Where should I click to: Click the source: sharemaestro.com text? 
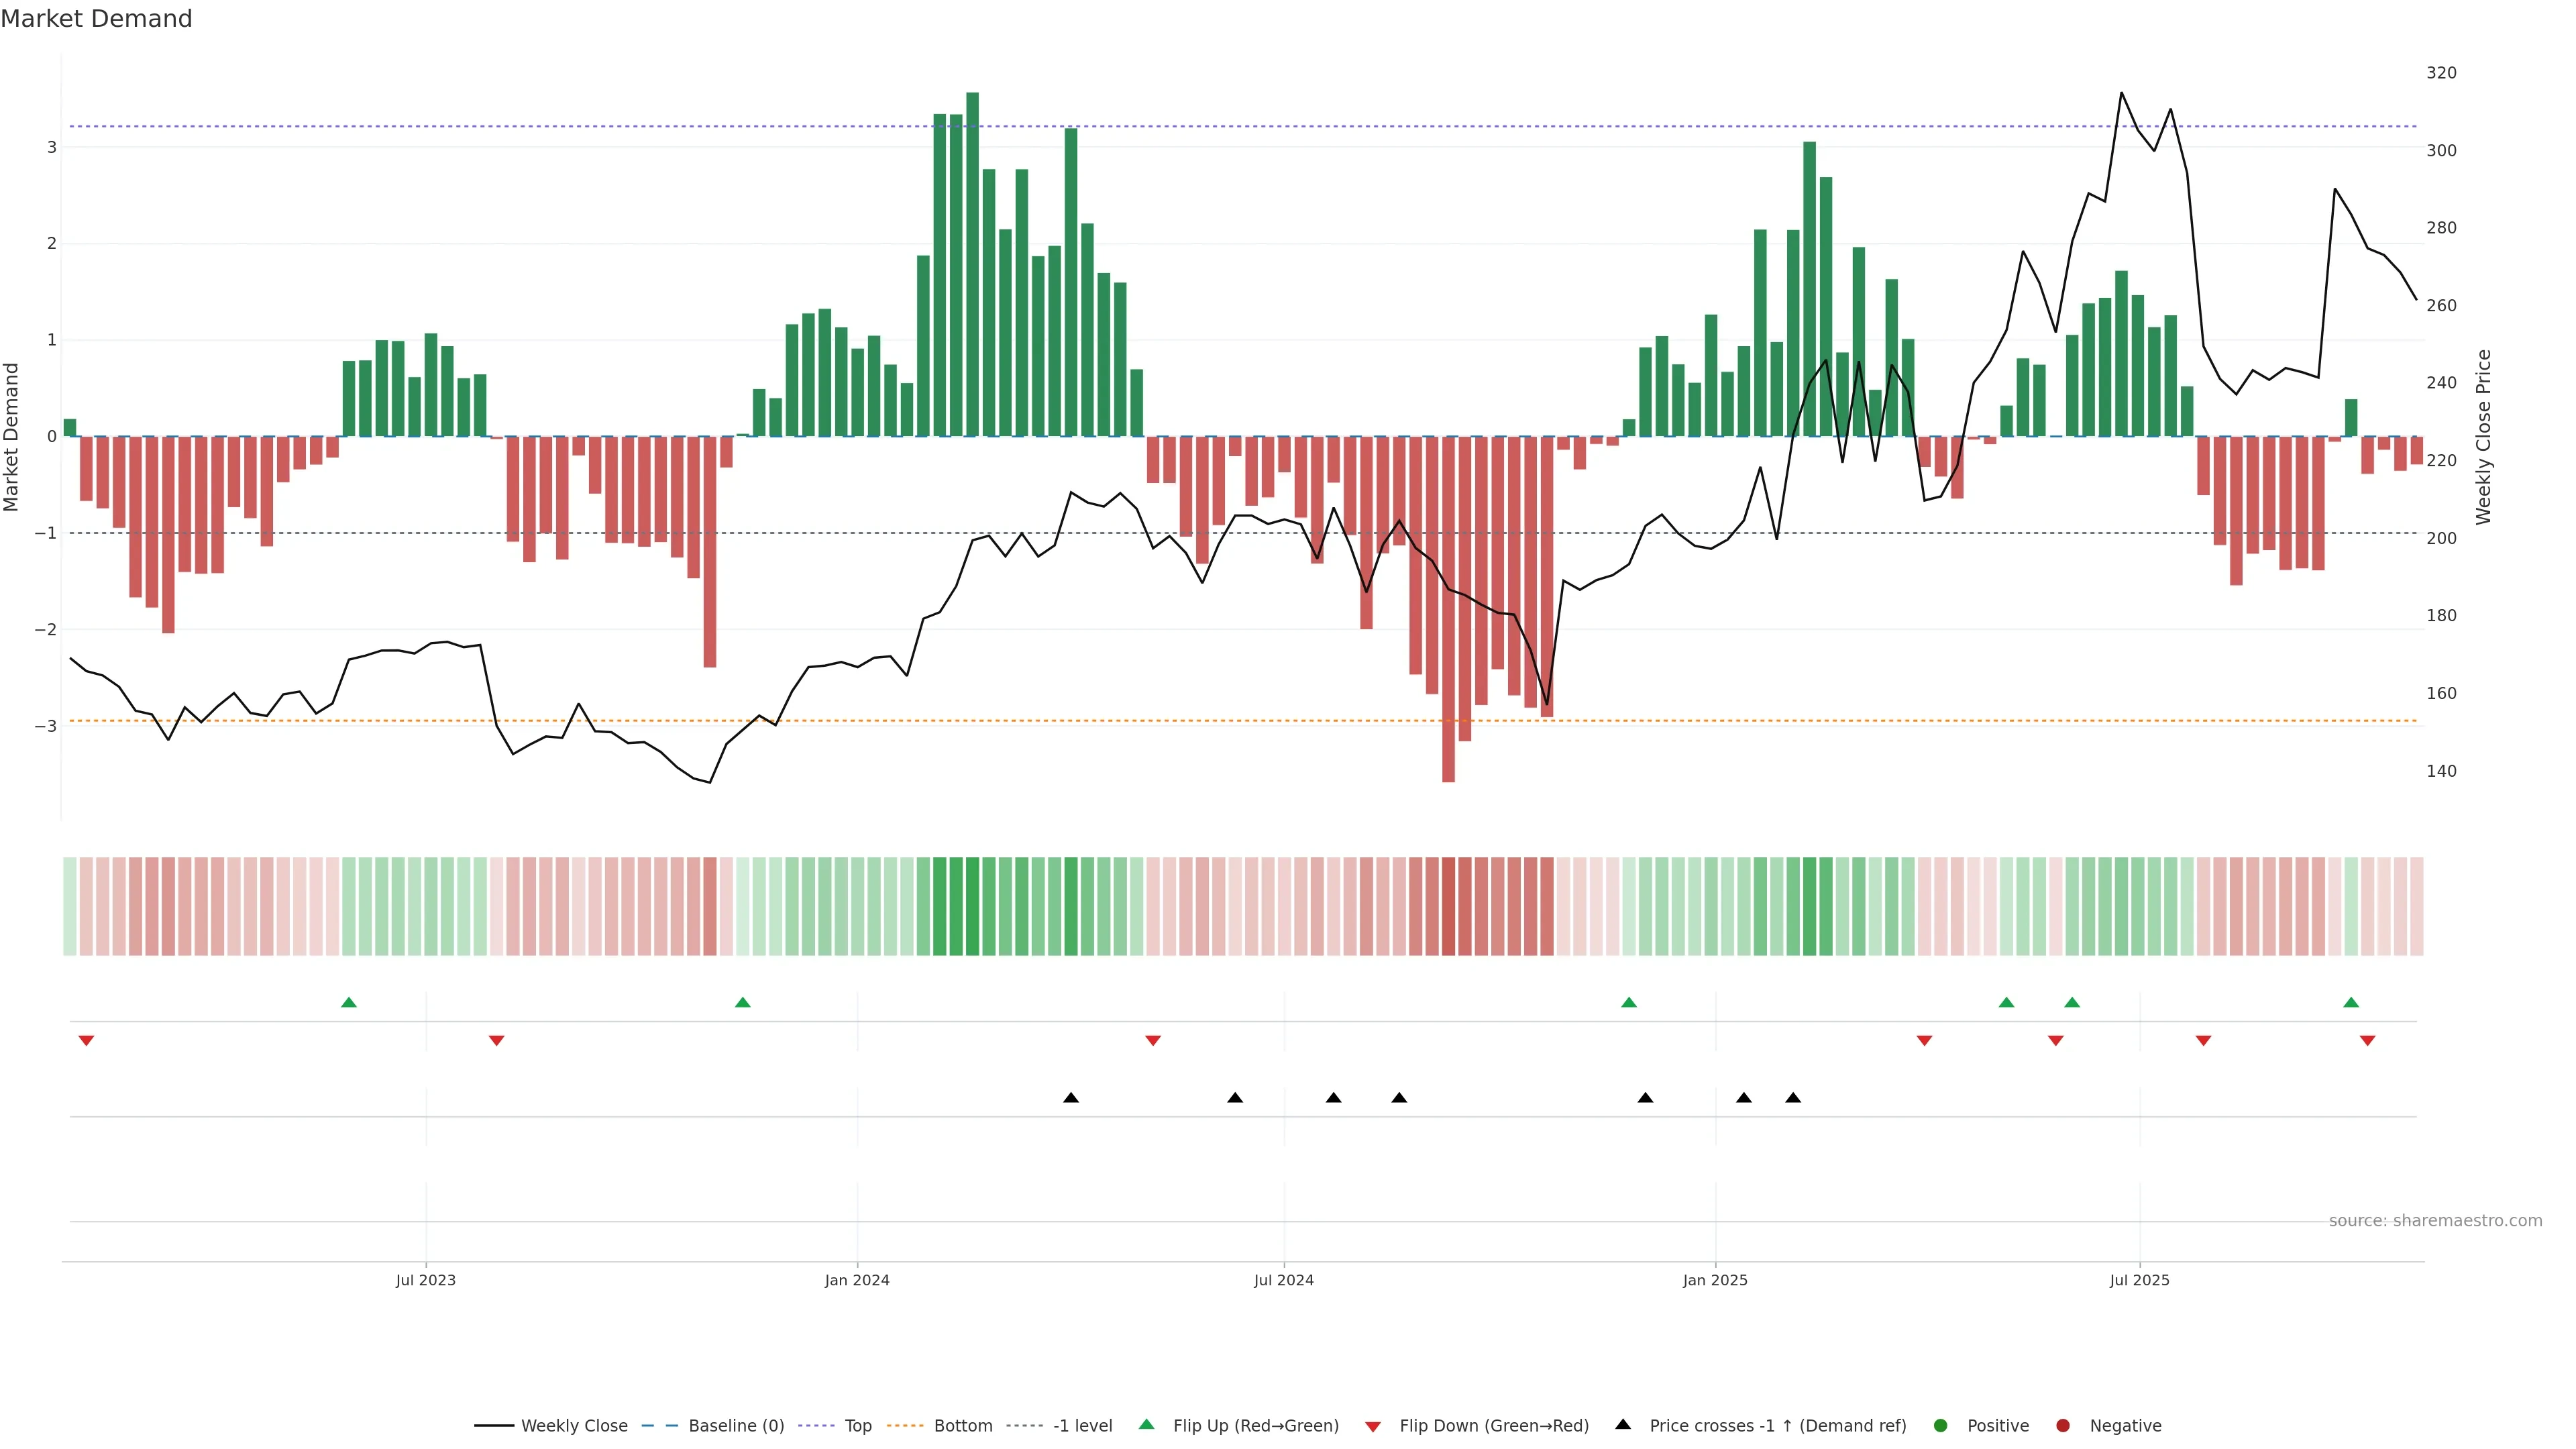coord(2435,1221)
